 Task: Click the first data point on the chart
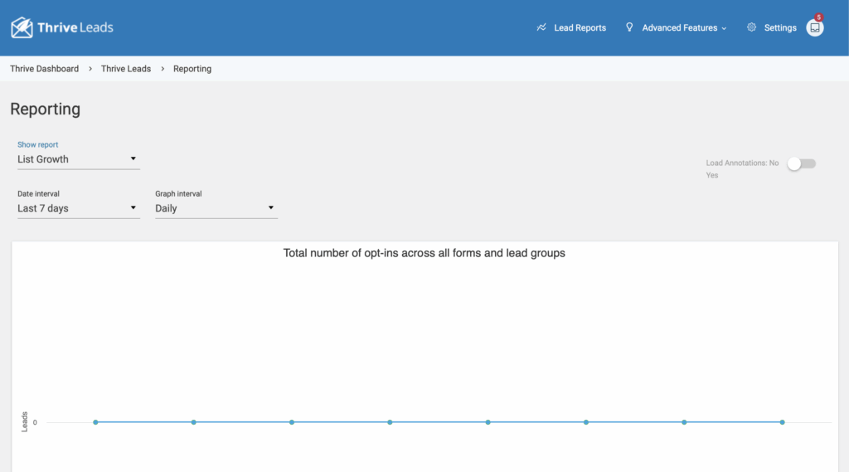(x=95, y=422)
